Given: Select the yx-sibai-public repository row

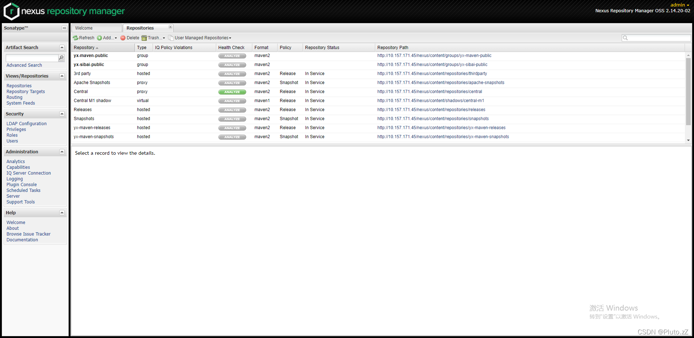Looking at the screenshot, I should tap(378, 65).
